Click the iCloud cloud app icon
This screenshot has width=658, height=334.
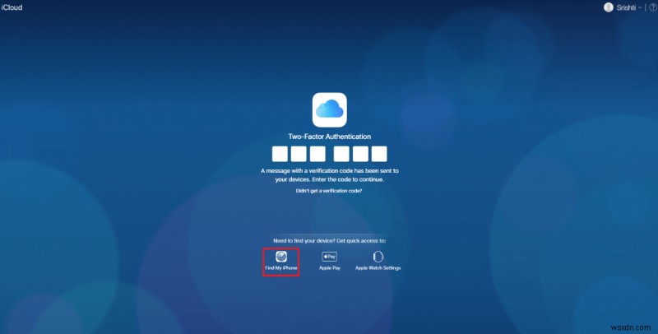(x=330, y=109)
